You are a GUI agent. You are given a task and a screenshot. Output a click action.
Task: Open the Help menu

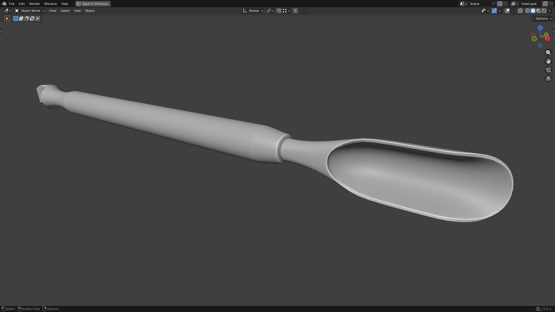[64, 4]
